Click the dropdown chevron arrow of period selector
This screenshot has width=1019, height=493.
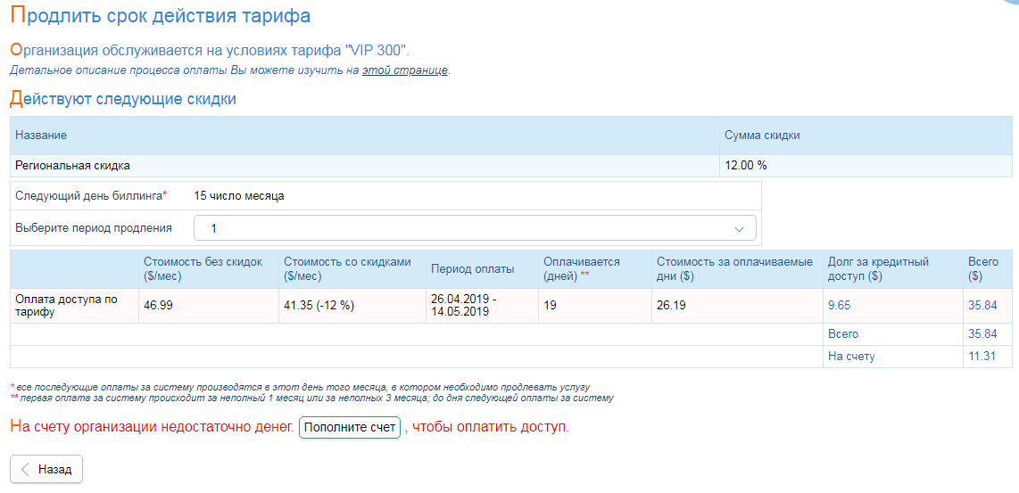coord(738,228)
